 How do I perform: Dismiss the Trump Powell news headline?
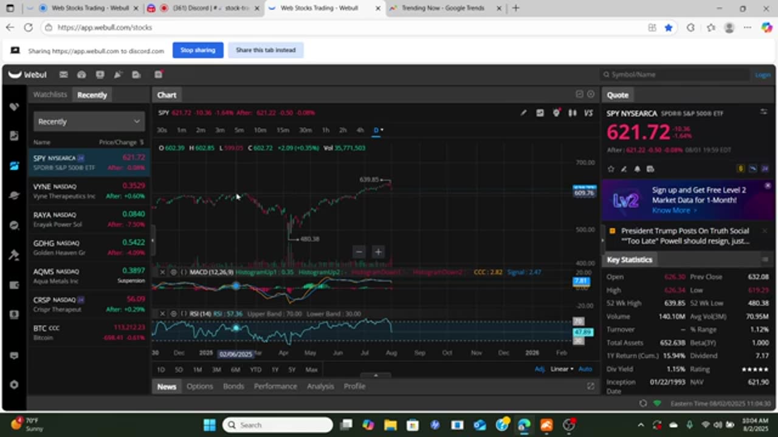765,231
